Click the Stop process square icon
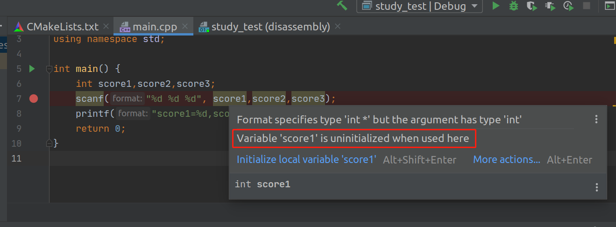 coord(587,6)
